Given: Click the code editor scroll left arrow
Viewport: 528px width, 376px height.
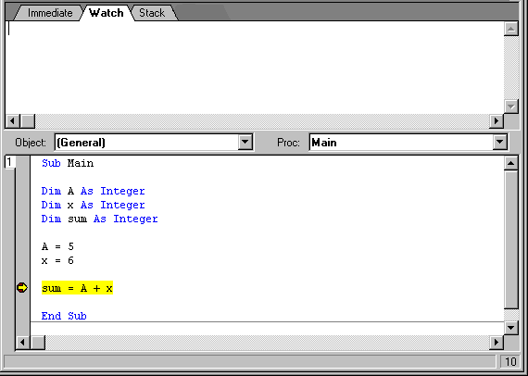Looking at the screenshot, I should tap(23, 343).
